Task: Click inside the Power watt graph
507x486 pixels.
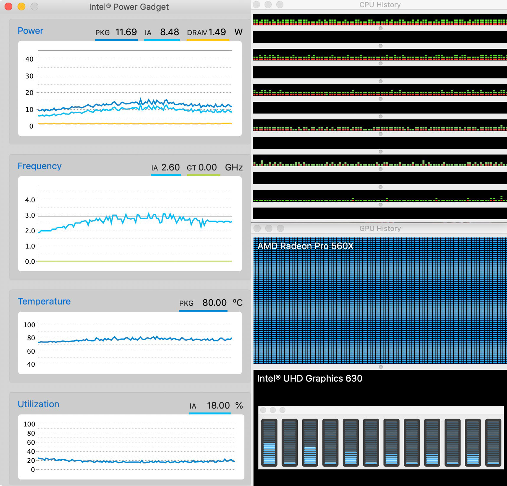Action: click(130, 88)
